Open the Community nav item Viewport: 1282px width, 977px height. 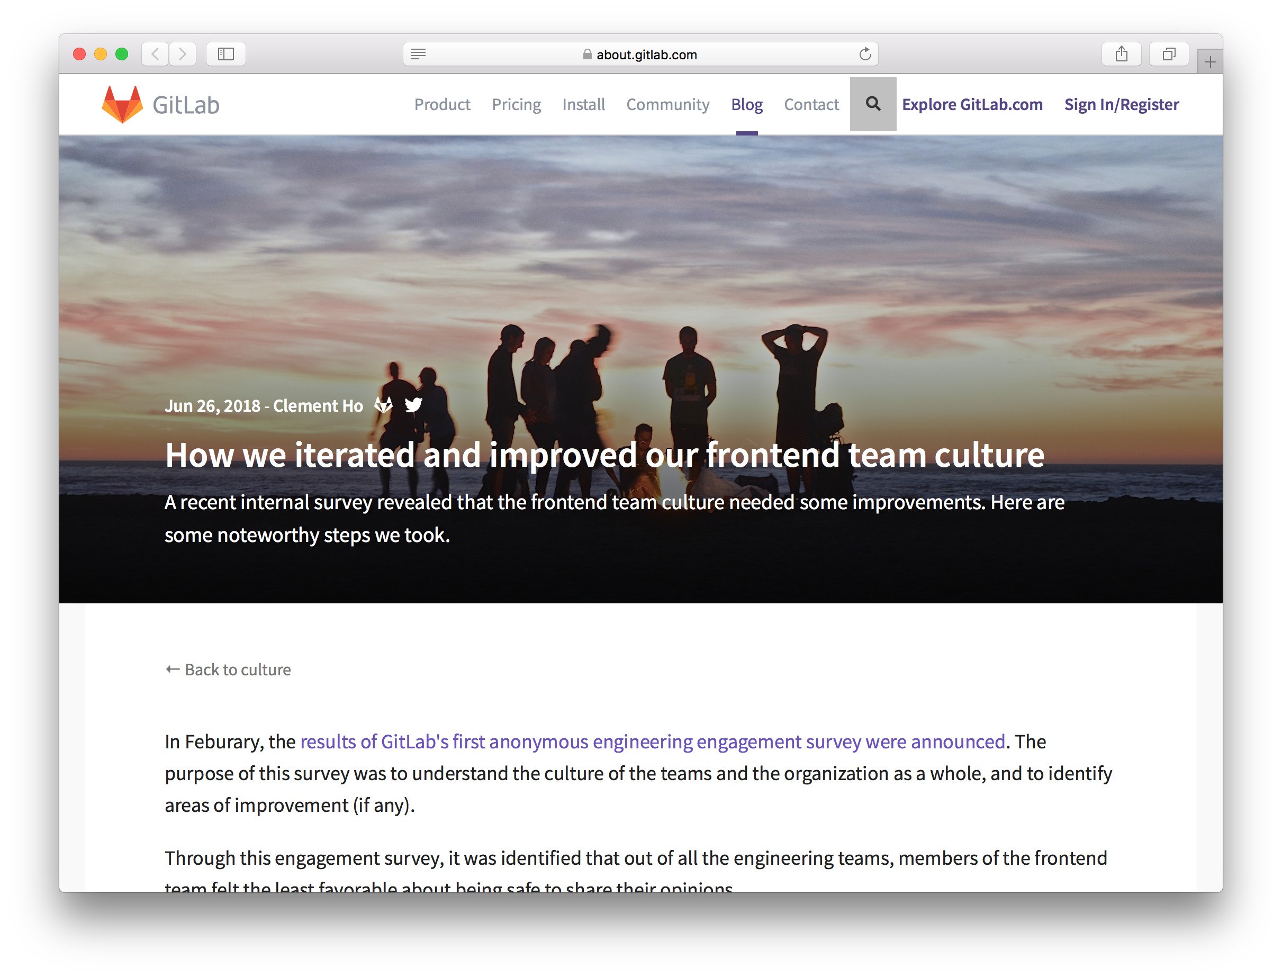click(x=668, y=105)
